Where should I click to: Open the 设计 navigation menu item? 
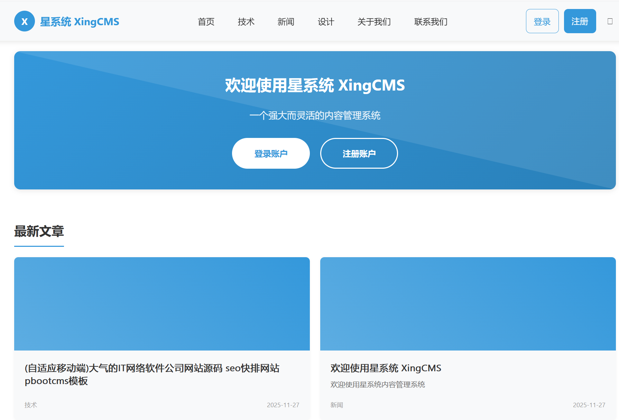pos(325,21)
